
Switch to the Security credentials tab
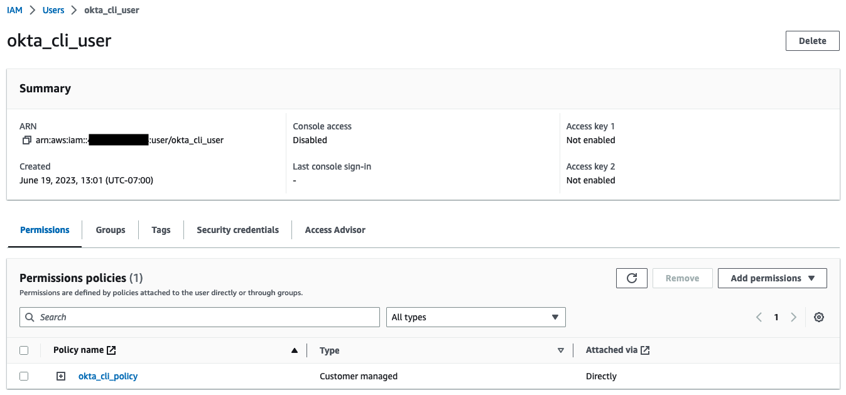(x=237, y=230)
